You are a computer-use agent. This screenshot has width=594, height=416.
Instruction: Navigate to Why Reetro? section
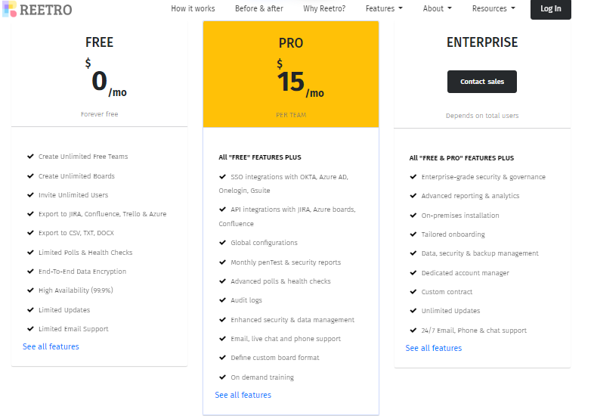[324, 9]
